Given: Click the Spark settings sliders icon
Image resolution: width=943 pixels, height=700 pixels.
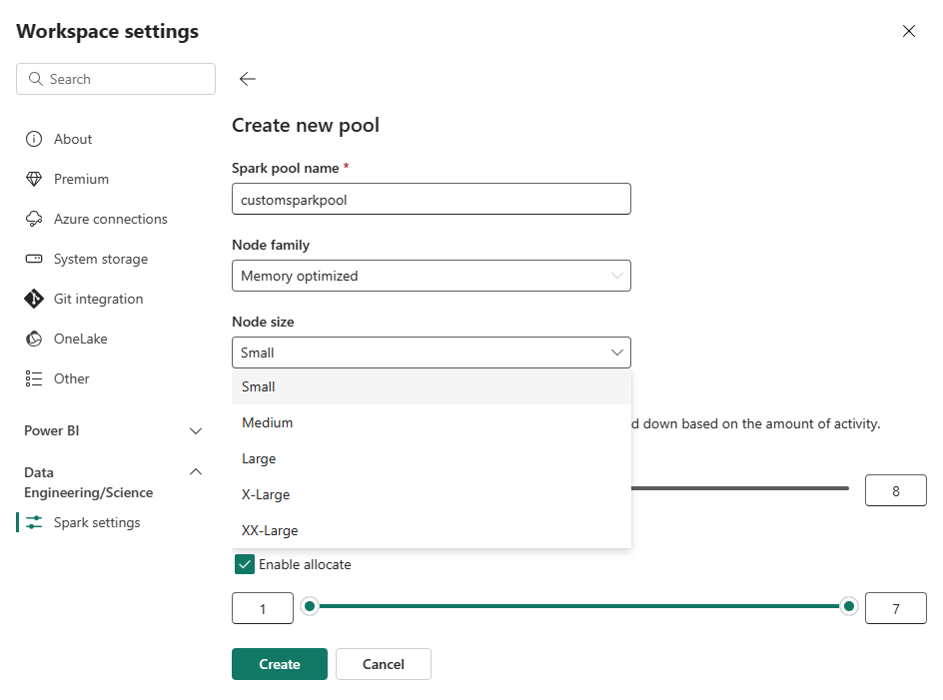Looking at the screenshot, I should pyautogui.click(x=34, y=522).
